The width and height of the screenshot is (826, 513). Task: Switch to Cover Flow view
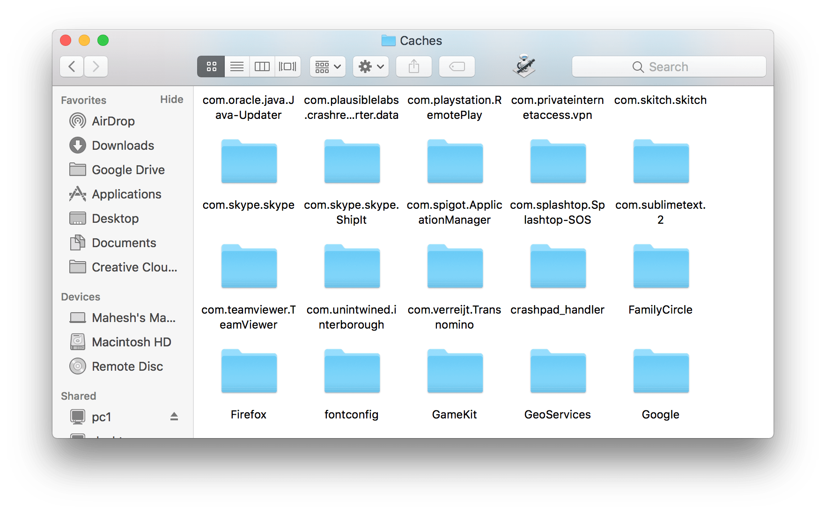tap(288, 66)
